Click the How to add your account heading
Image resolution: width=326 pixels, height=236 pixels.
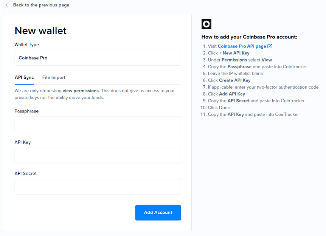tap(251, 37)
